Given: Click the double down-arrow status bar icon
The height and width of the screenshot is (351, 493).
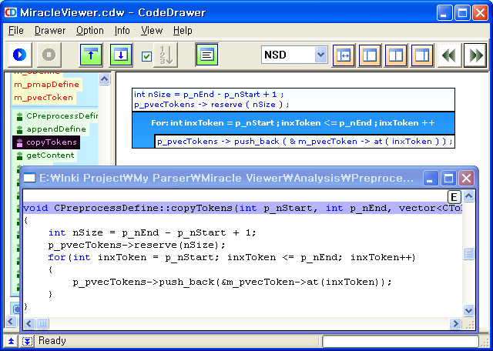Looking at the screenshot, I should tap(28, 341).
